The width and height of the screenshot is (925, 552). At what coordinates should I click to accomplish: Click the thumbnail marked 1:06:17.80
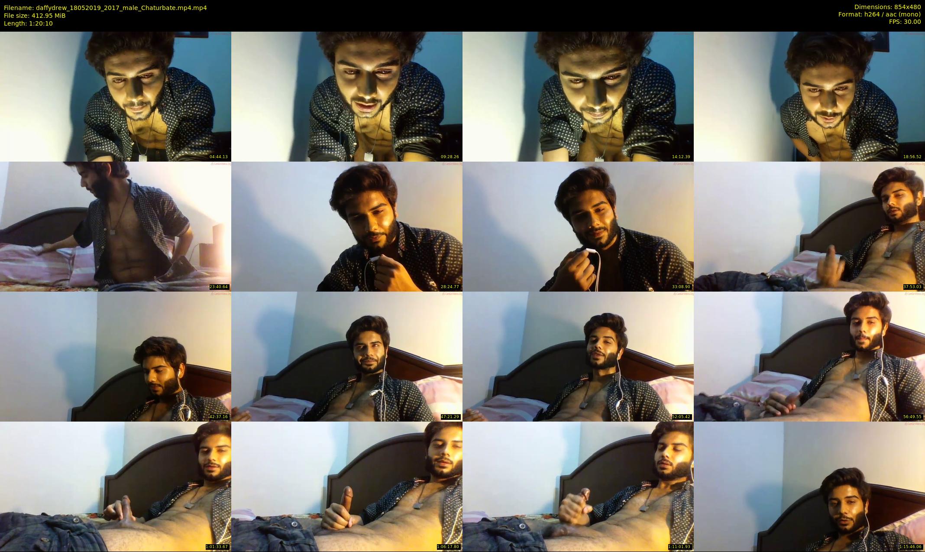pos(347,486)
